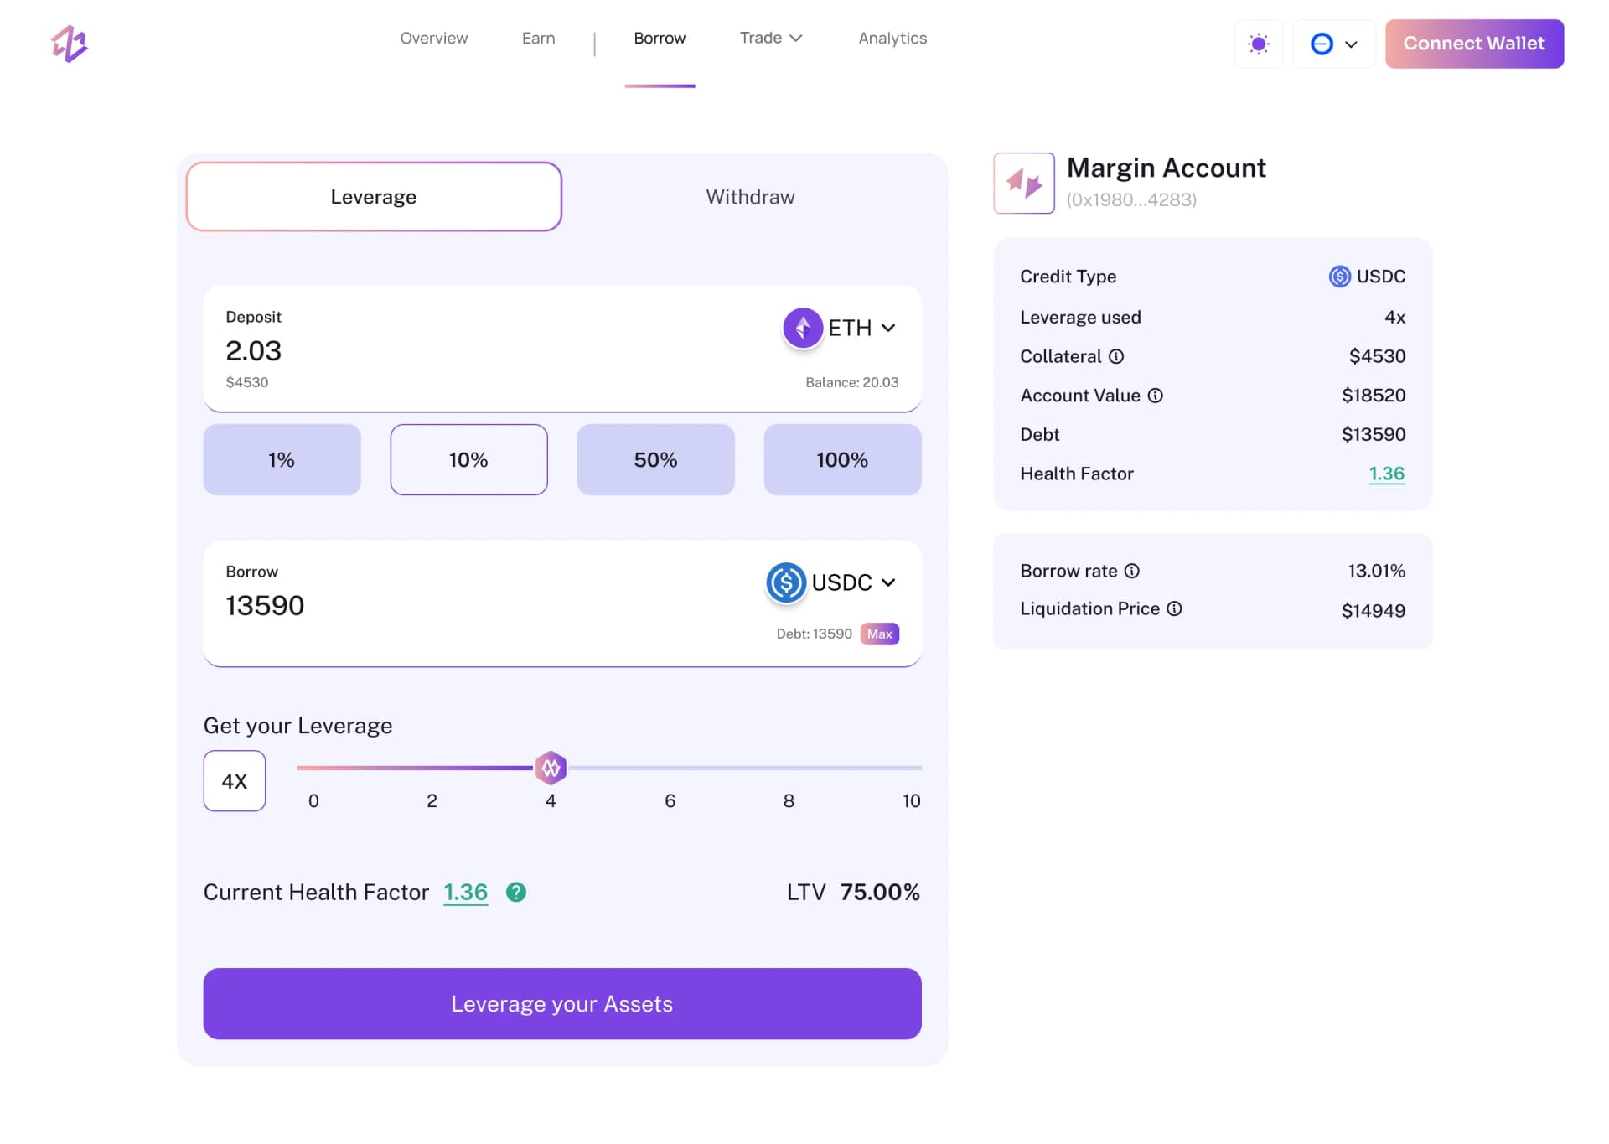Click the USDC token icon in Borrow
Viewport: 1609px width, 1144px height.
click(784, 582)
